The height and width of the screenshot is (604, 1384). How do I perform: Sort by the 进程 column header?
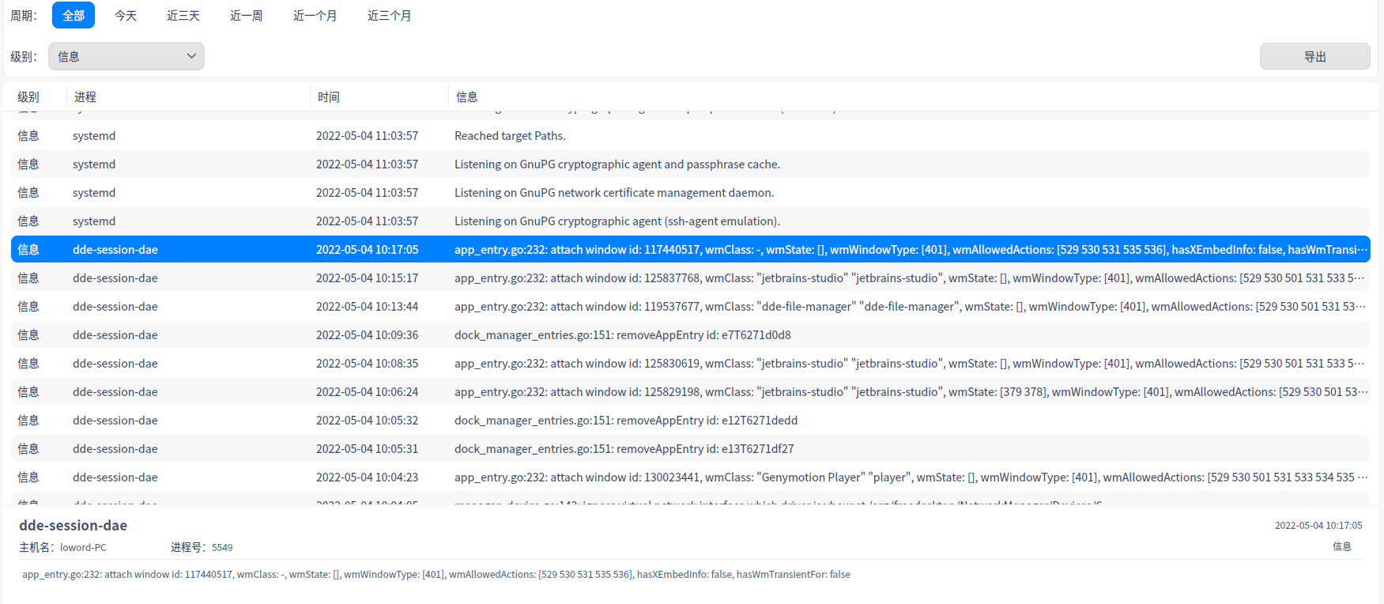(85, 97)
